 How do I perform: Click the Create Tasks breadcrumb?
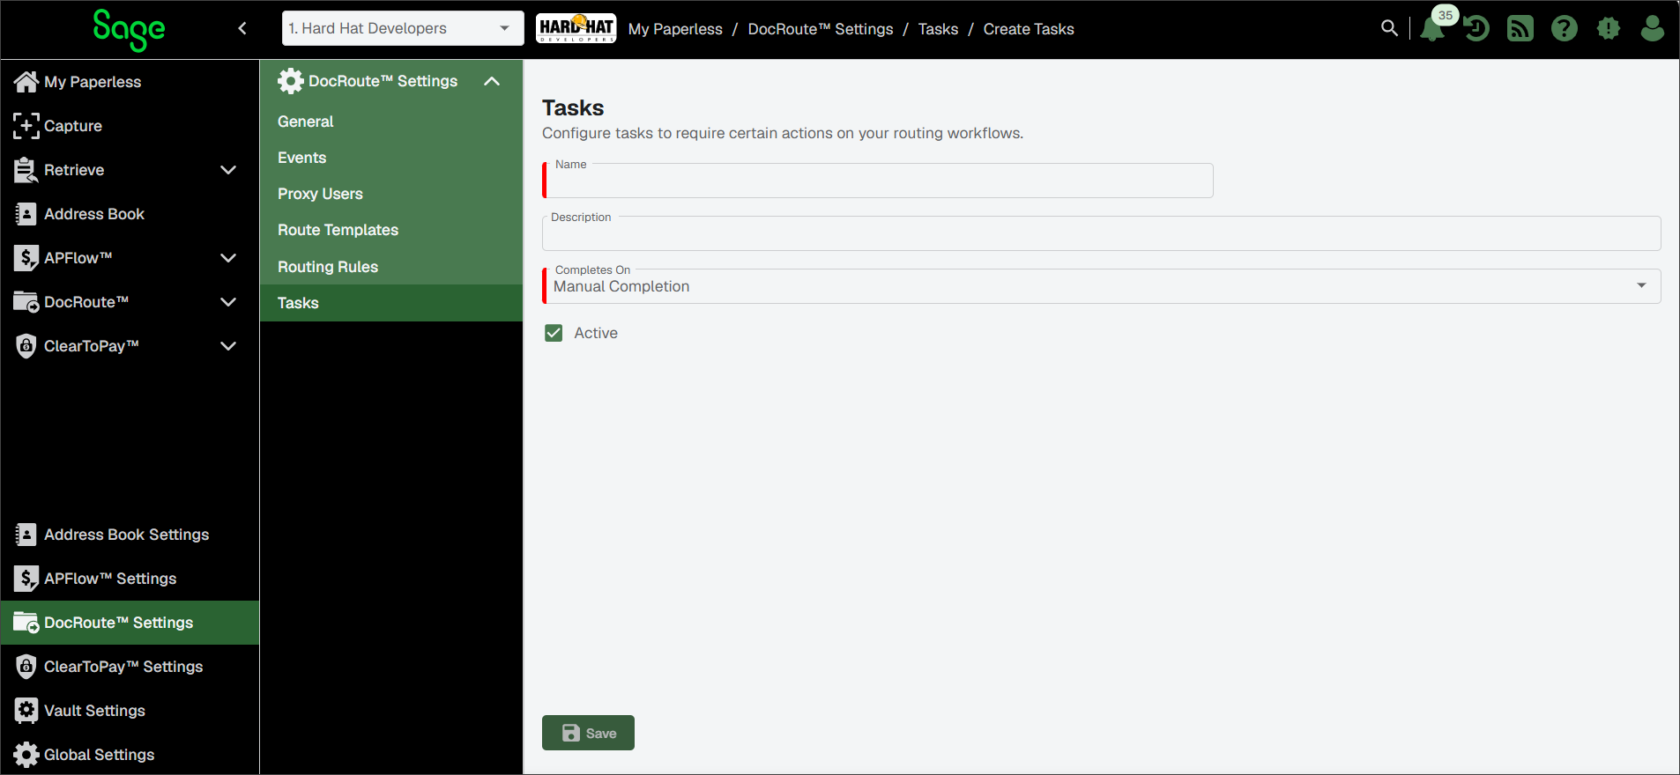coord(1029,29)
